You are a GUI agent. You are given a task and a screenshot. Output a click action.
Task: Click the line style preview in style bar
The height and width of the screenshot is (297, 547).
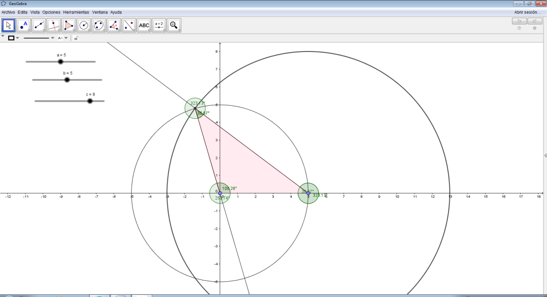coord(36,38)
